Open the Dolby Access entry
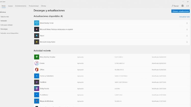191x107 pixels. [112, 88]
